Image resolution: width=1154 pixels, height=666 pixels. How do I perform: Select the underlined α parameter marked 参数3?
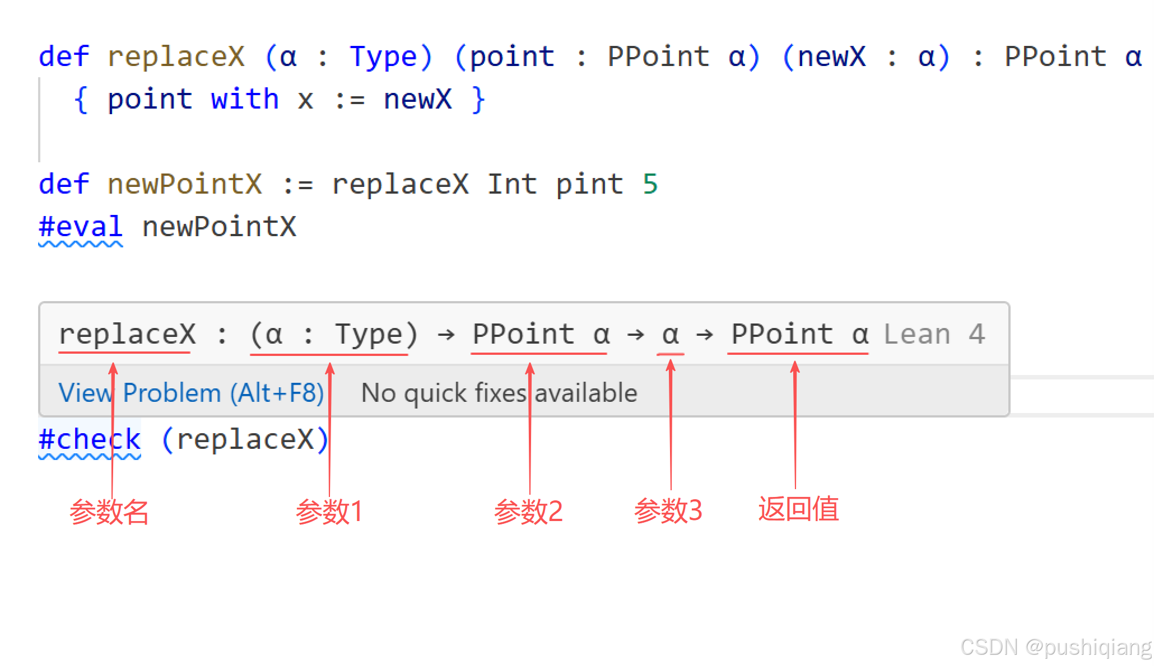click(x=670, y=334)
